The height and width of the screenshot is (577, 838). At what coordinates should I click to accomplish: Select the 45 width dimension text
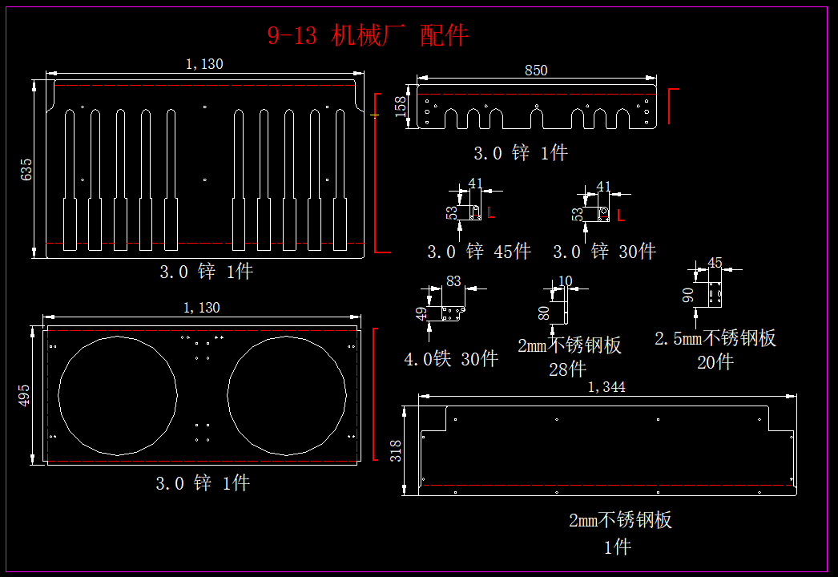(x=715, y=263)
